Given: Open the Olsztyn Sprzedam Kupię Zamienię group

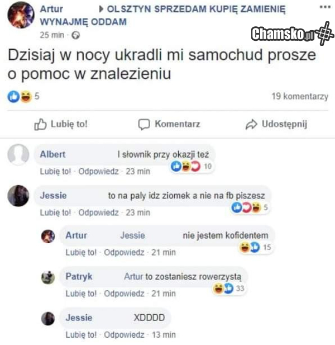Looking at the screenshot, I should pyautogui.click(x=162, y=16).
